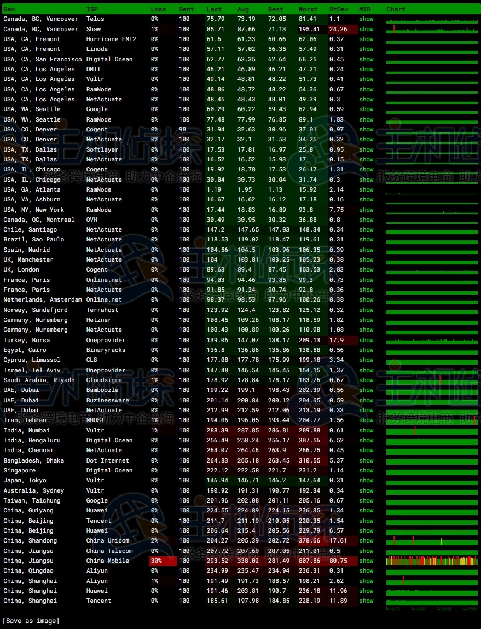Show MTR for Atlanta RamNode row
Image resolution: width=481 pixels, height=629 pixels.
tap(366, 189)
